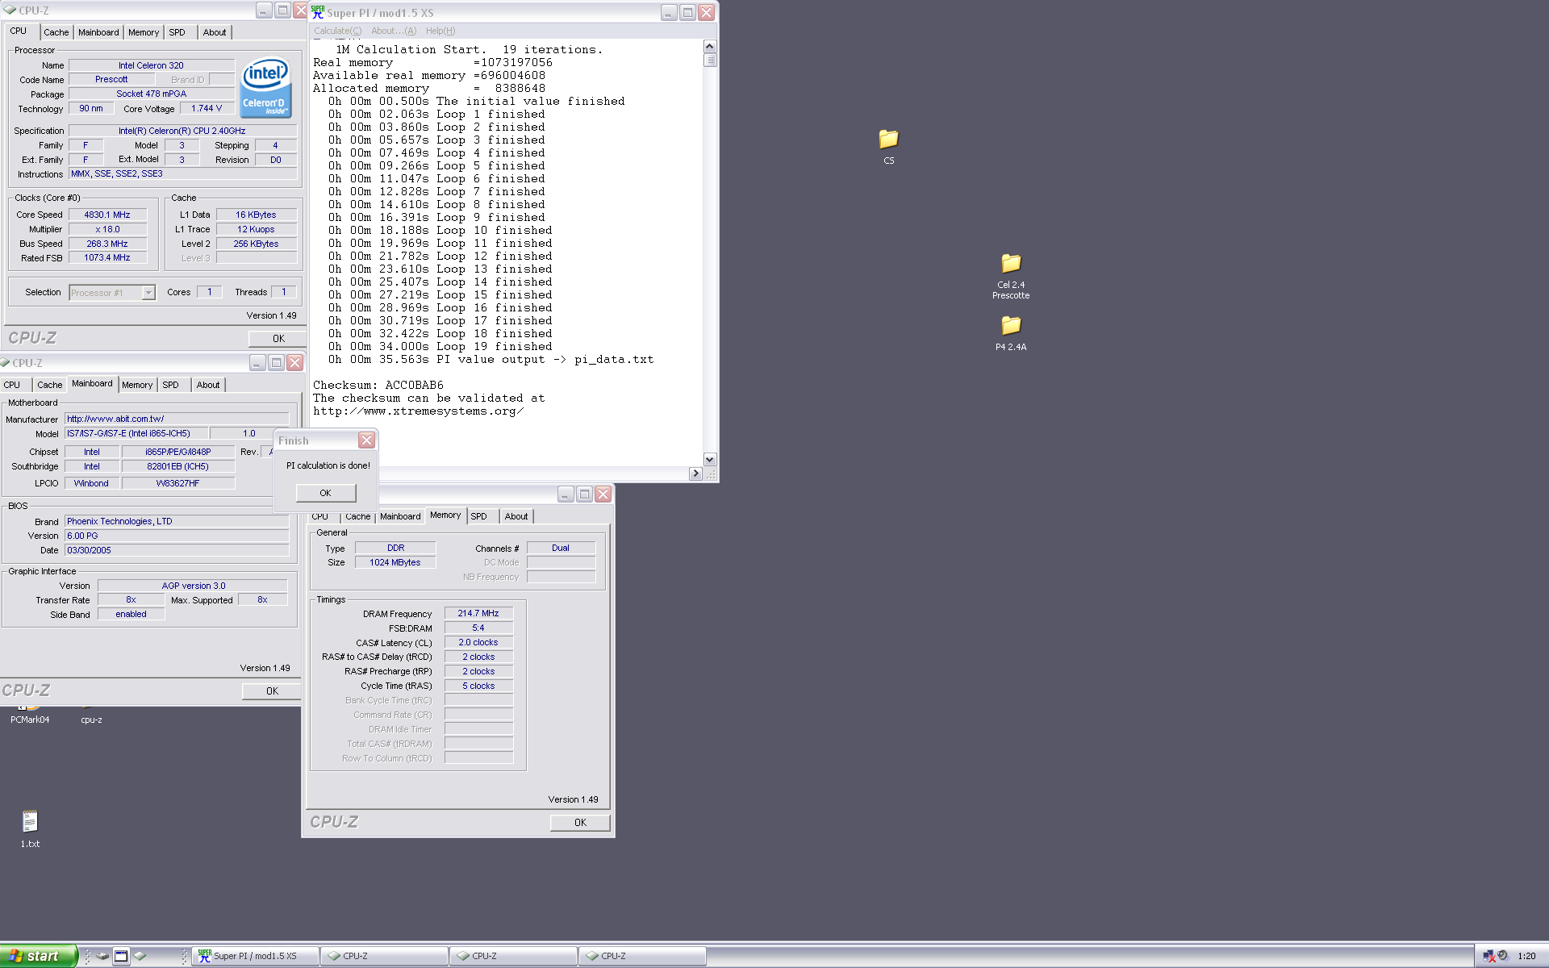Switch to Mainboard tab in top CPU-Z

point(98,32)
